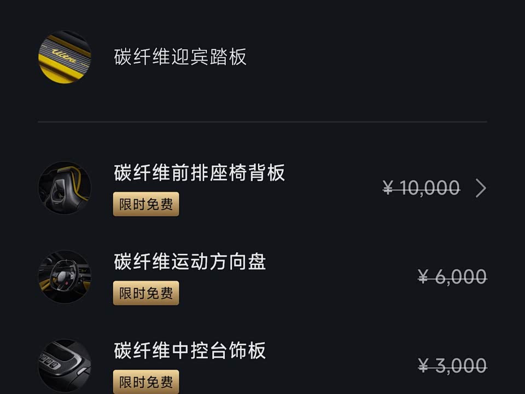
Task: Click the carbon fiber welcome pedal thumbnail
Action: [65, 57]
